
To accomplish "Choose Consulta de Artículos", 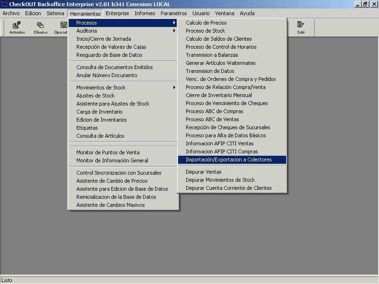I will (x=123, y=136).
